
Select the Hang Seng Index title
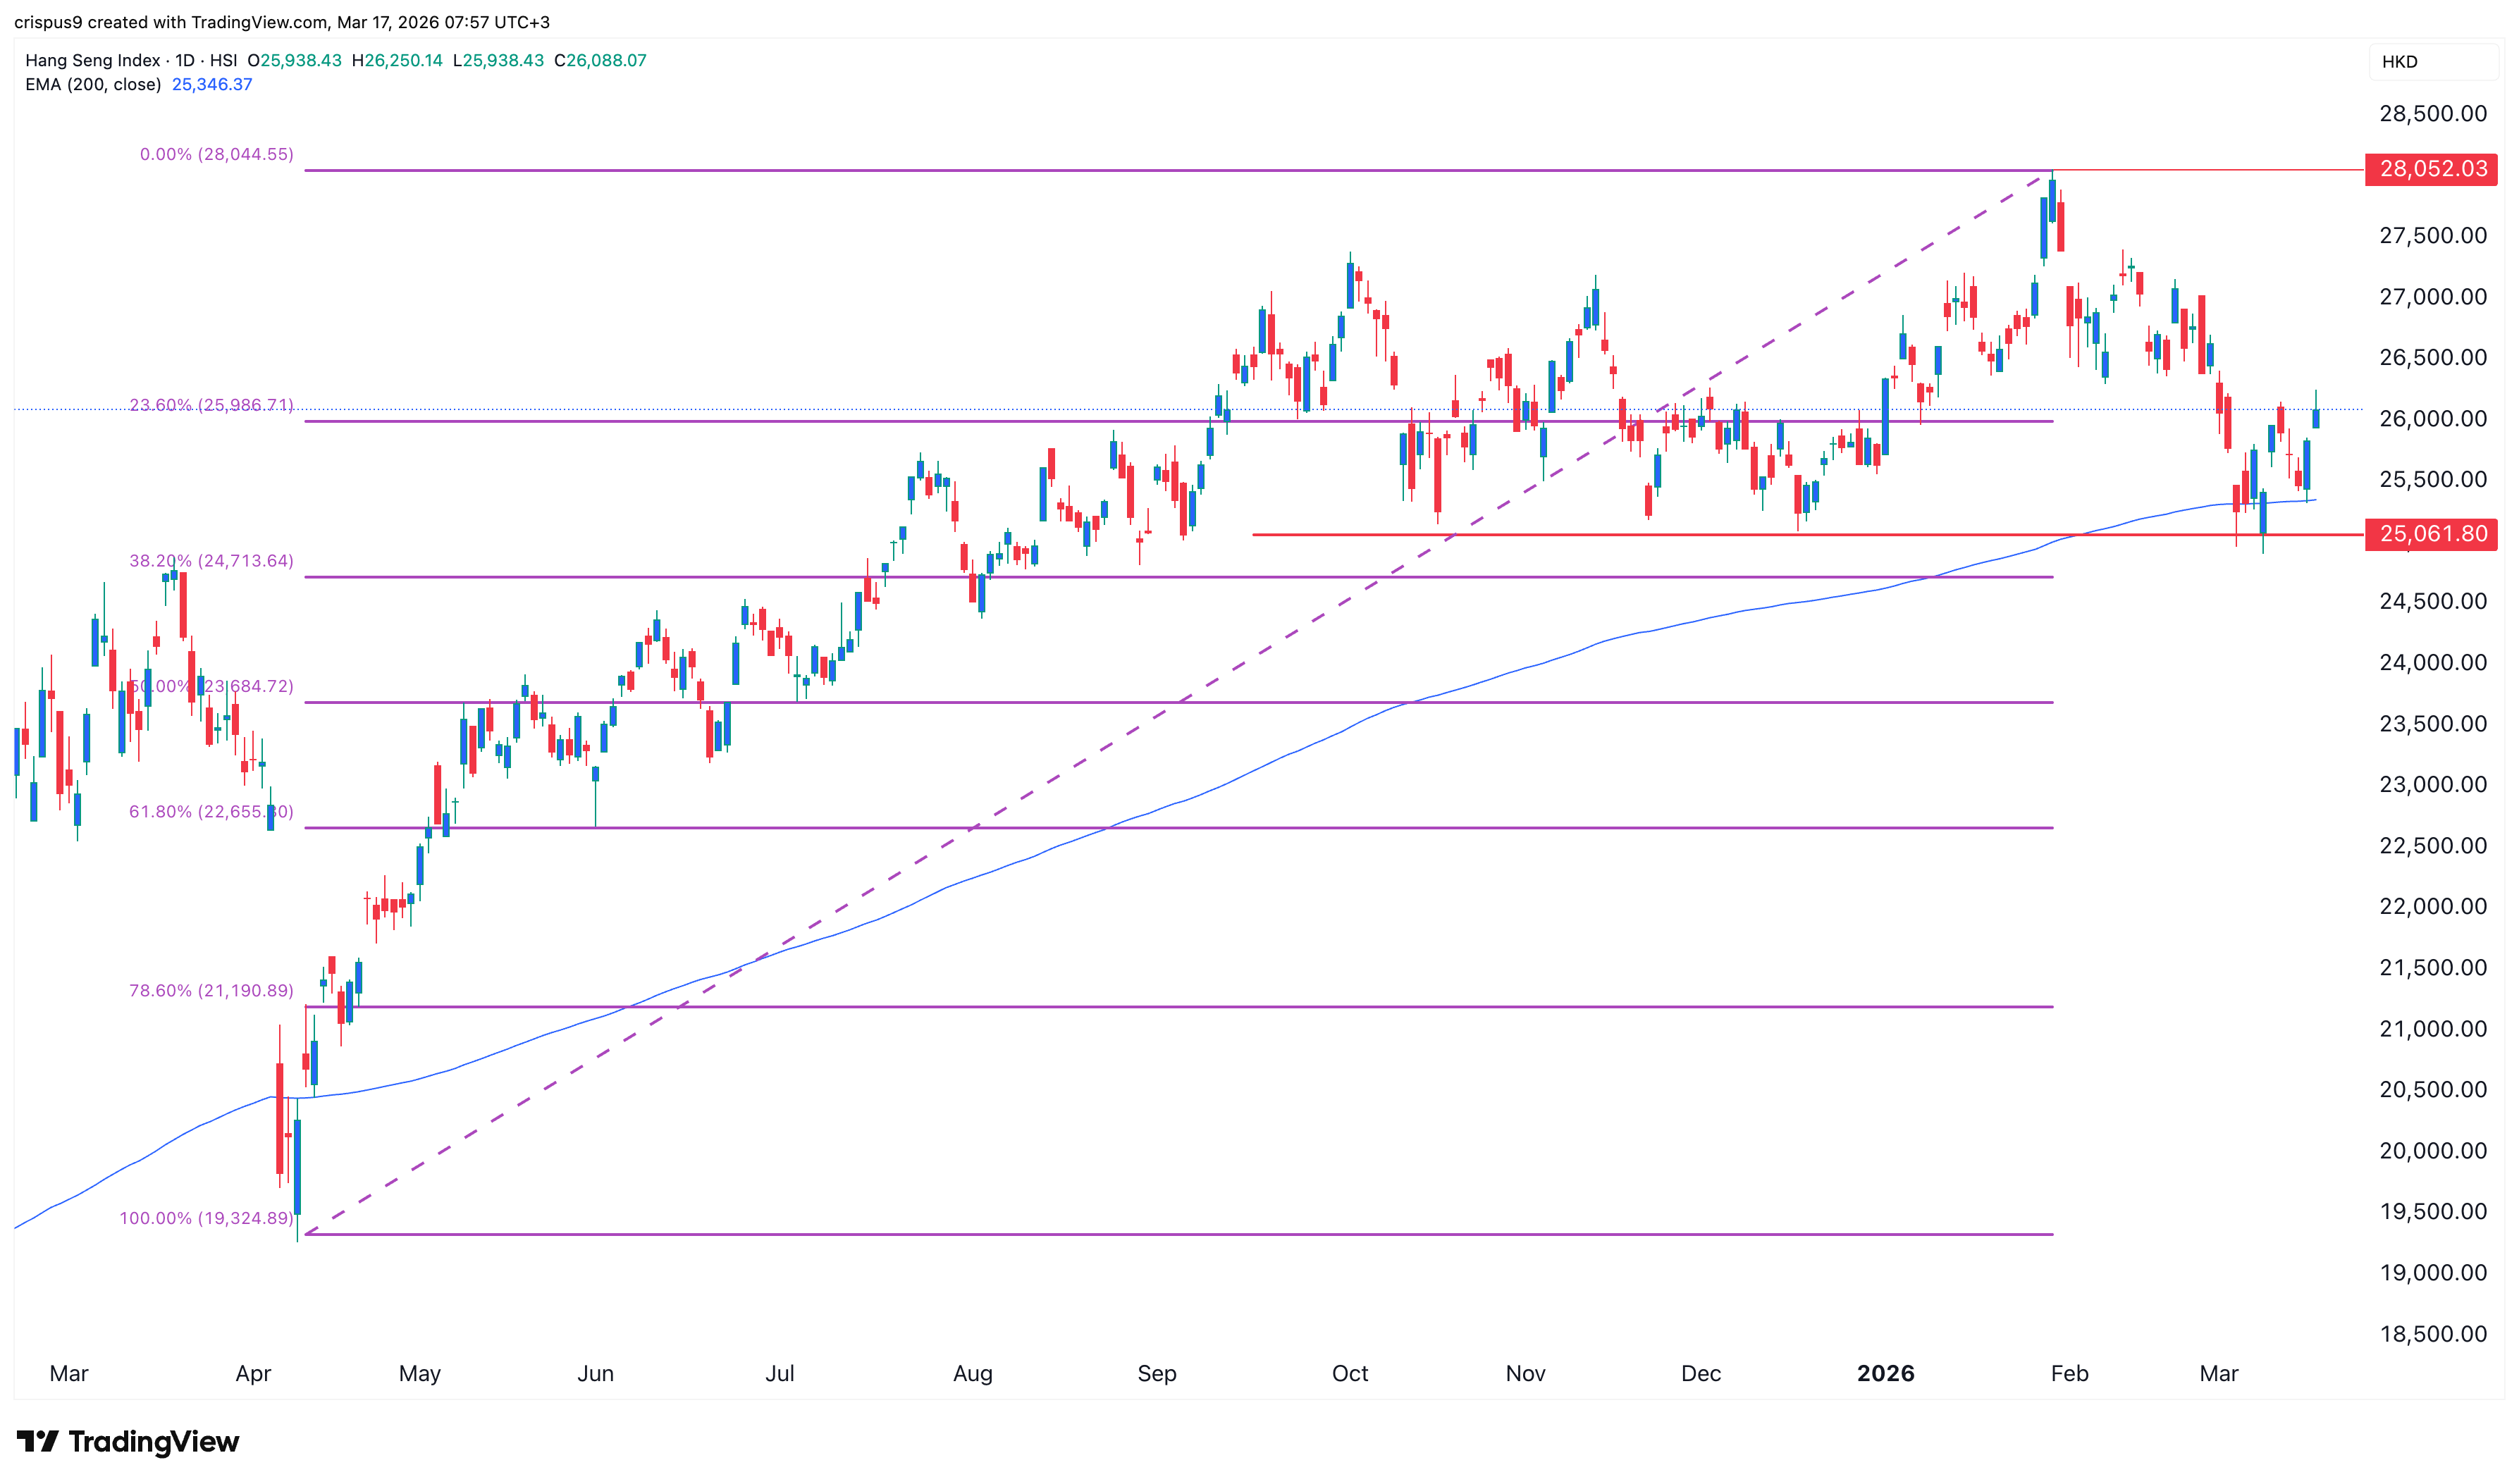coord(92,60)
